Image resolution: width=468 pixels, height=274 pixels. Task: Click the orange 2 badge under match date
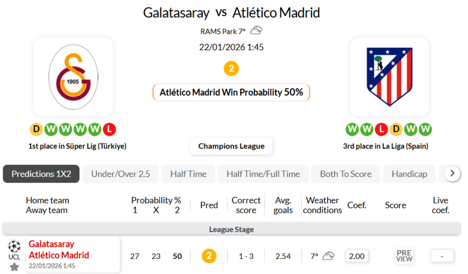(x=231, y=69)
